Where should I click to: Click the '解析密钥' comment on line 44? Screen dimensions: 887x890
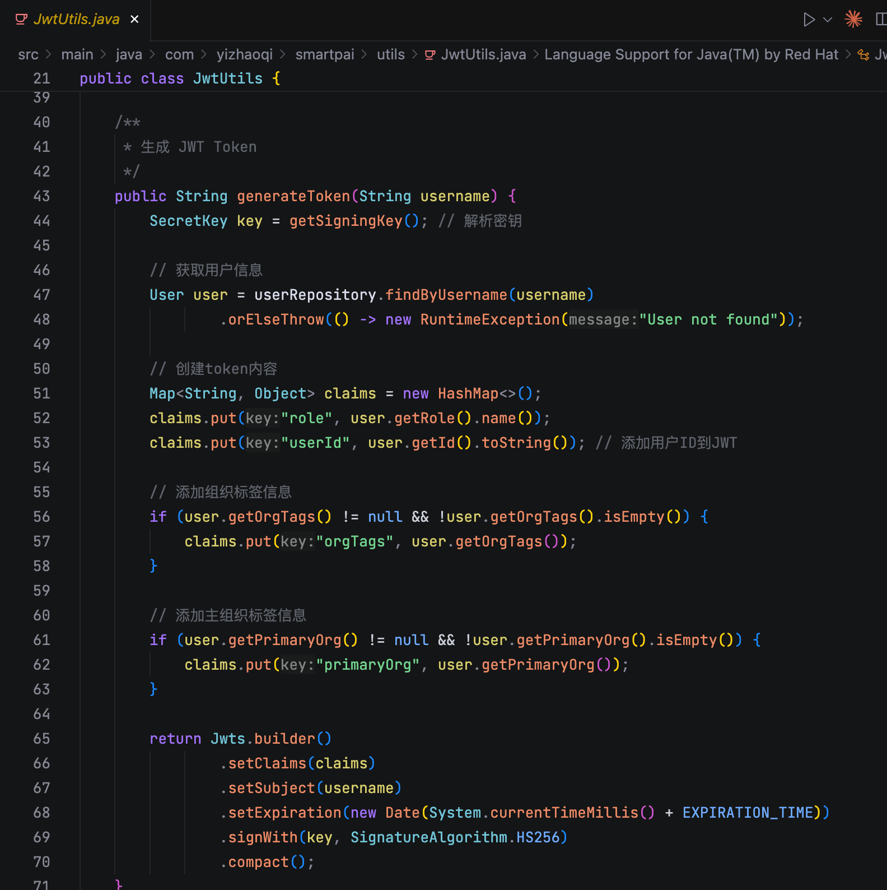(x=493, y=221)
